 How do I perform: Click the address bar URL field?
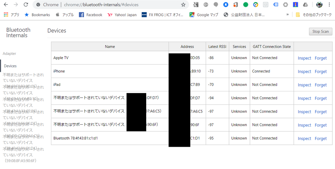[121, 5]
